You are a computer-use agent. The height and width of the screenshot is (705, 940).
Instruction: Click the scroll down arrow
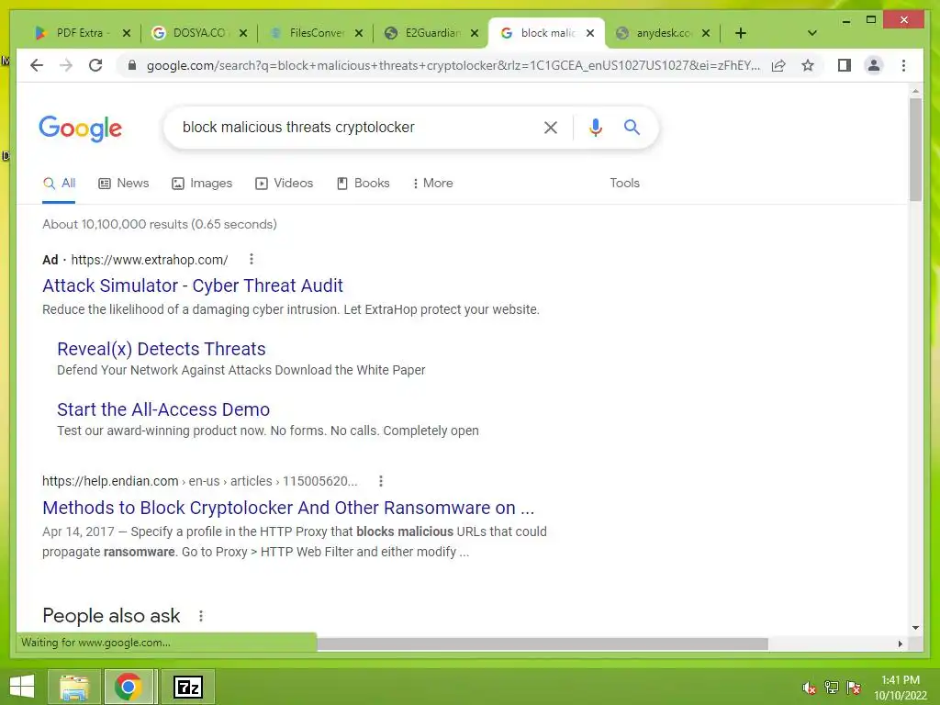tap(915, 628)
